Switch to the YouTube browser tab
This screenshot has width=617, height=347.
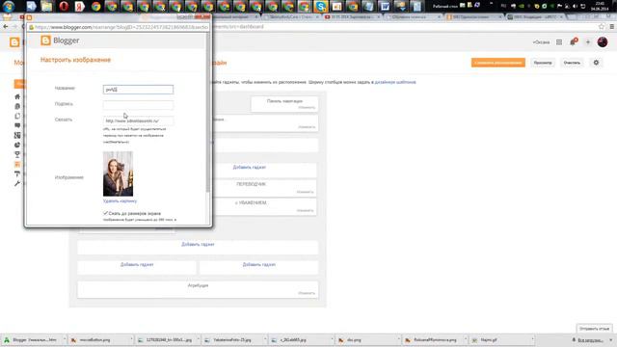coord(352,17)
